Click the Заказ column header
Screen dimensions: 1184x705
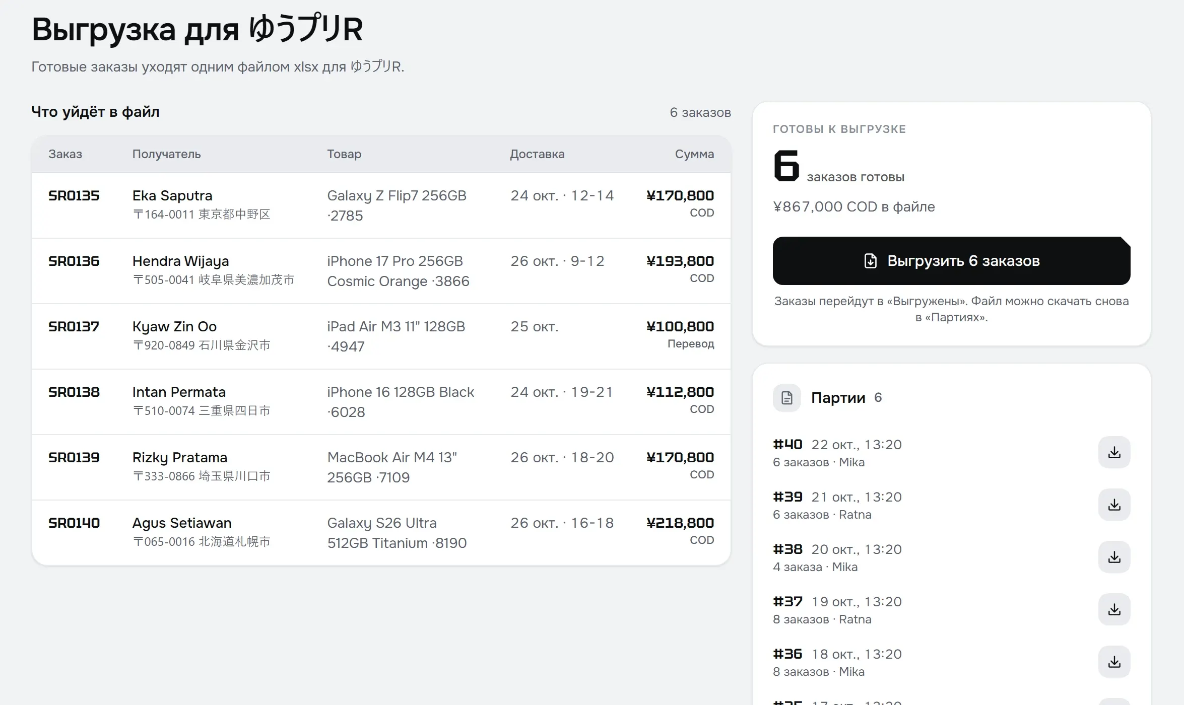pyautogui.click(x=65, y=154)
